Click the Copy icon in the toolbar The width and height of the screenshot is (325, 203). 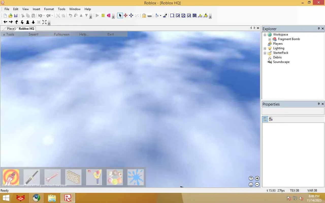pos(28,16)
